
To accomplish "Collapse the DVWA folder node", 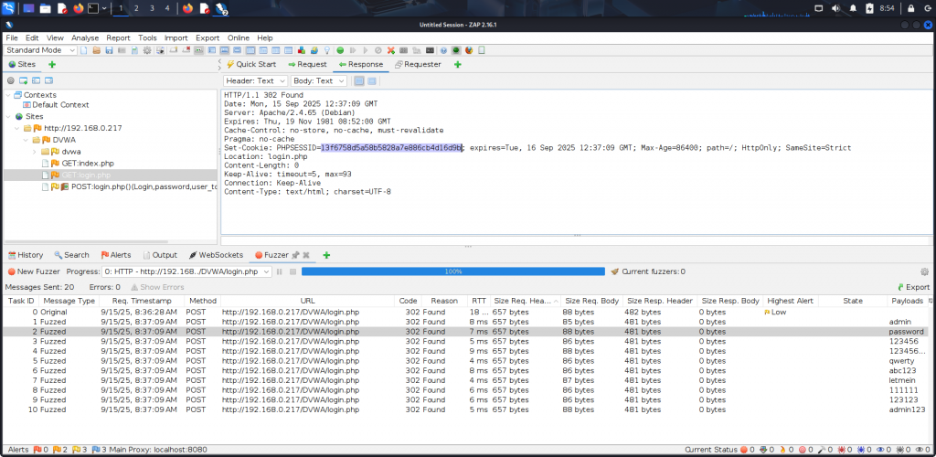I will click(27, 140).
